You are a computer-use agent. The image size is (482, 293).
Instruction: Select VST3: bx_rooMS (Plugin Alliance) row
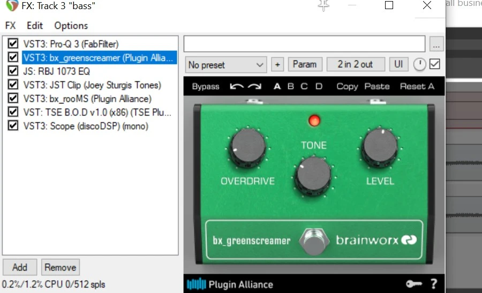point(88,99)
